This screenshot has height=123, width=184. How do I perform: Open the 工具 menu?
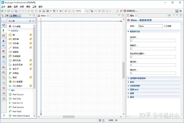coord(34,7)
